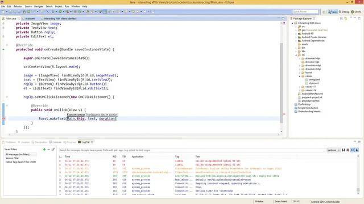Toggle code fold at inner @Override annotation
This screenshot has height=204, width=364.
click(x=7, y=105)
